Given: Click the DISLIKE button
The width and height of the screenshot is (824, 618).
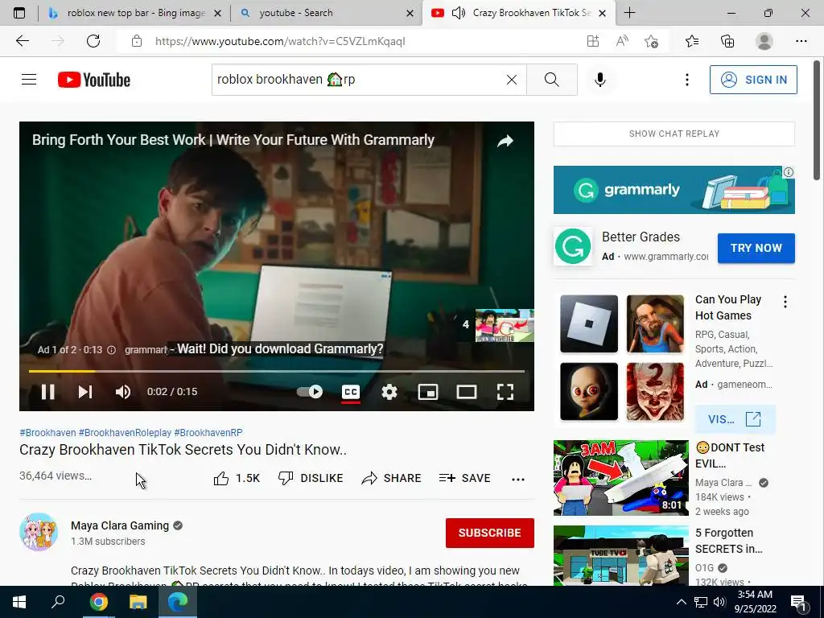Looking at the screenshot, I should tap(311, 478).
